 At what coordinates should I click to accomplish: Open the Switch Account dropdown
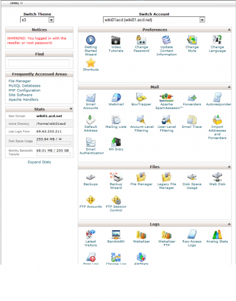point(154,20)
